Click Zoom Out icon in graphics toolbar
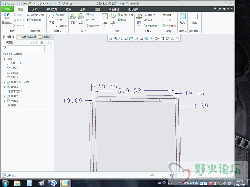Image resolution: width=250 pixels, height=187 pixels. click(x=121, y=38)
